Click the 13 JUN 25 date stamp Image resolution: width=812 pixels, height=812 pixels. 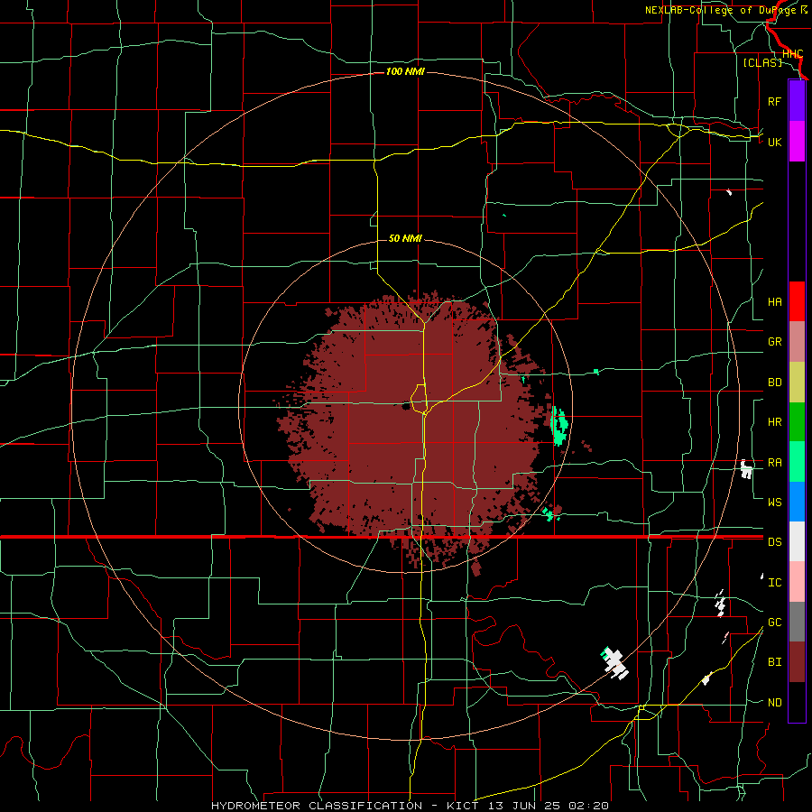point(524,806)
